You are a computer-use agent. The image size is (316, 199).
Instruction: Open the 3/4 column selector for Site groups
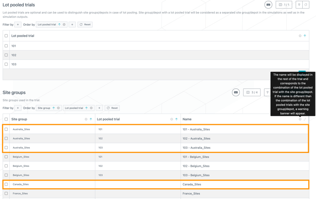(252, 93)
